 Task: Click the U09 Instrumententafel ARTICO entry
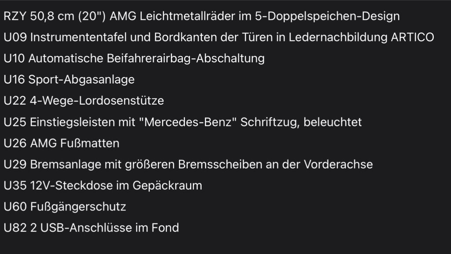[219, 37]
